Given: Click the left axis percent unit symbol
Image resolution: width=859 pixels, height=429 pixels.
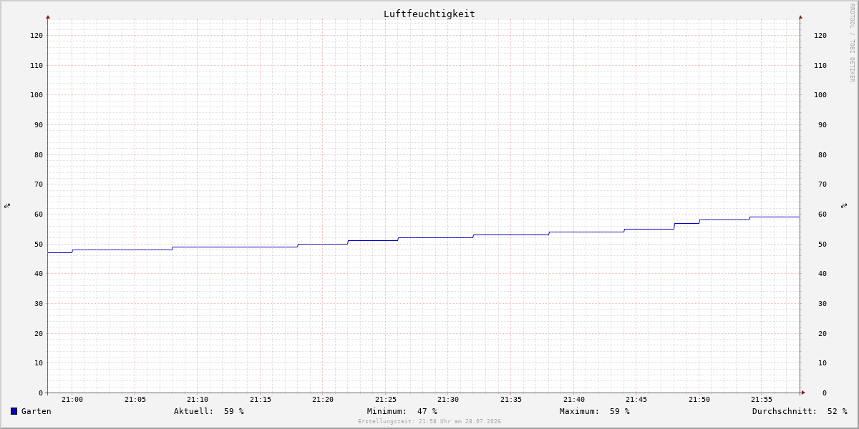Looking at the screenshot, I should pyautogui.click(x=7, y=205).
